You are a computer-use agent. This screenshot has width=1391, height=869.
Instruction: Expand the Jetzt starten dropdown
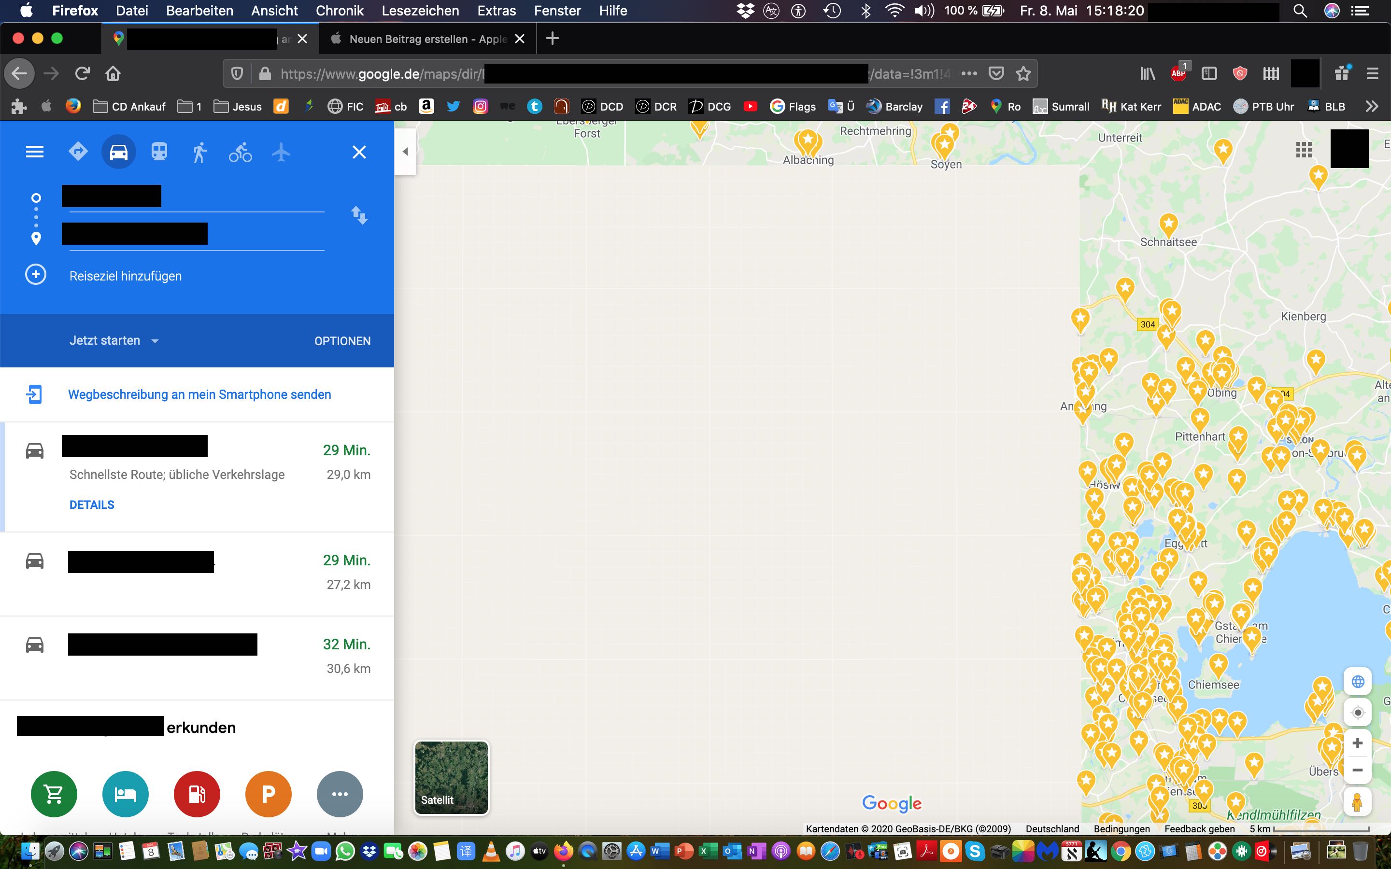click(x=114, y=341)
